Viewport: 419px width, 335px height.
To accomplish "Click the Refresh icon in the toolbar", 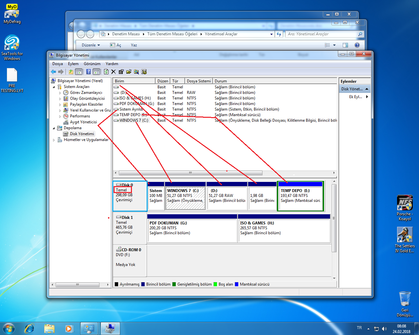I will (106, 72).
